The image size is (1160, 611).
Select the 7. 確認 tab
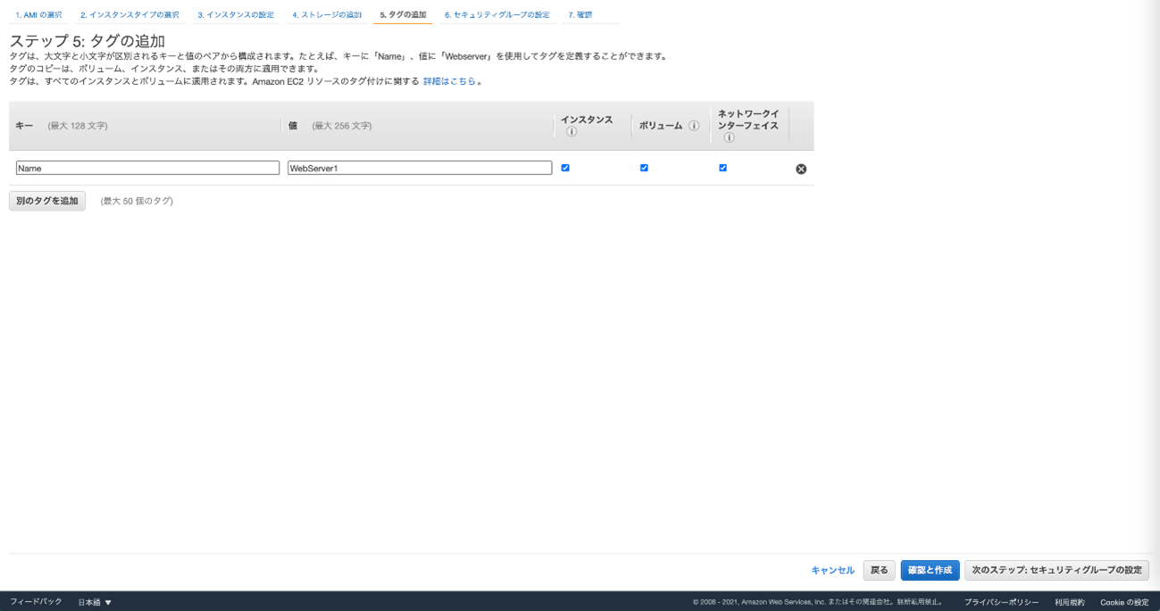coord(580,15)
